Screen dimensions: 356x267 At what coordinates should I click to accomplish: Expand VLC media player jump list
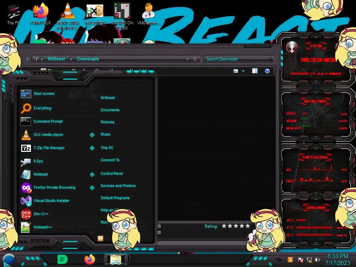[92, 135]
